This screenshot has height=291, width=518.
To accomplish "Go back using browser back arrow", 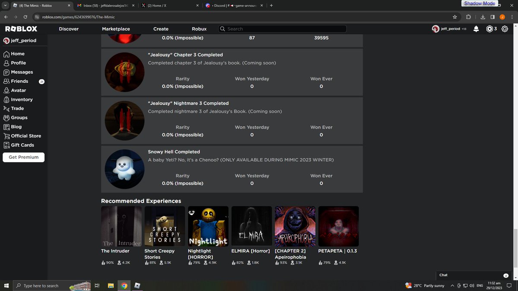I will [6, 17].
